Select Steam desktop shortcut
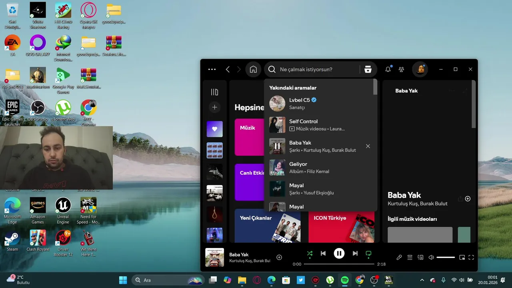 [12, 241]
